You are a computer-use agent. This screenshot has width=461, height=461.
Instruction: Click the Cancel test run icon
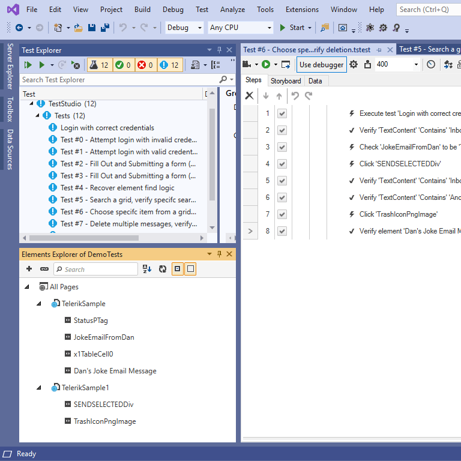(75, 65)
